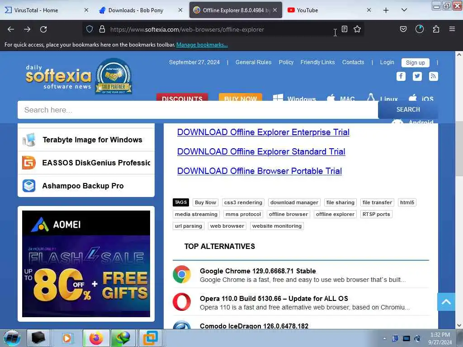Viewport: 463px width, 347px height.
Task: Open the Pocket save icon
Action: tap(403, 29)
